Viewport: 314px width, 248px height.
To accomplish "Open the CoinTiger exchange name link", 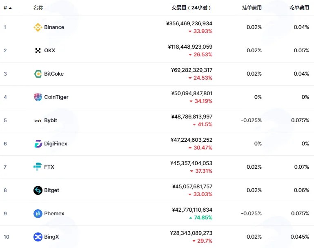I will (x=56, y=97).
